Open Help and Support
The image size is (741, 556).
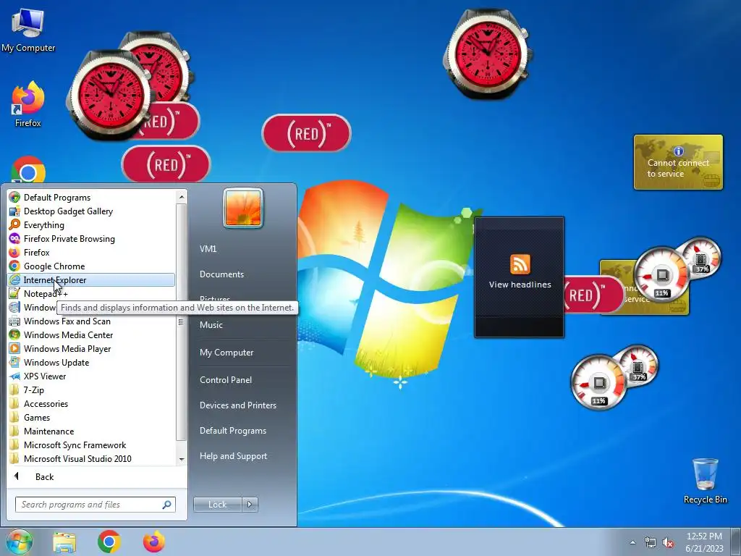coord(233,456)
